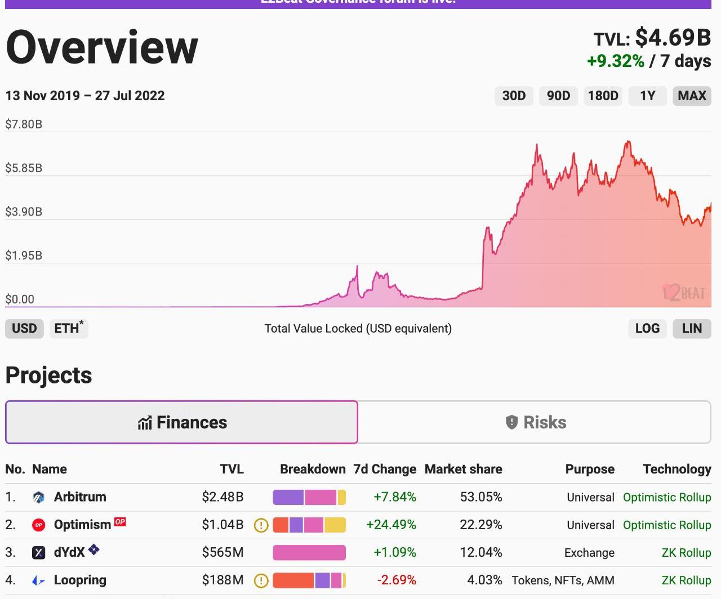Click the chart icon in Finances tab

click(145, 423)
